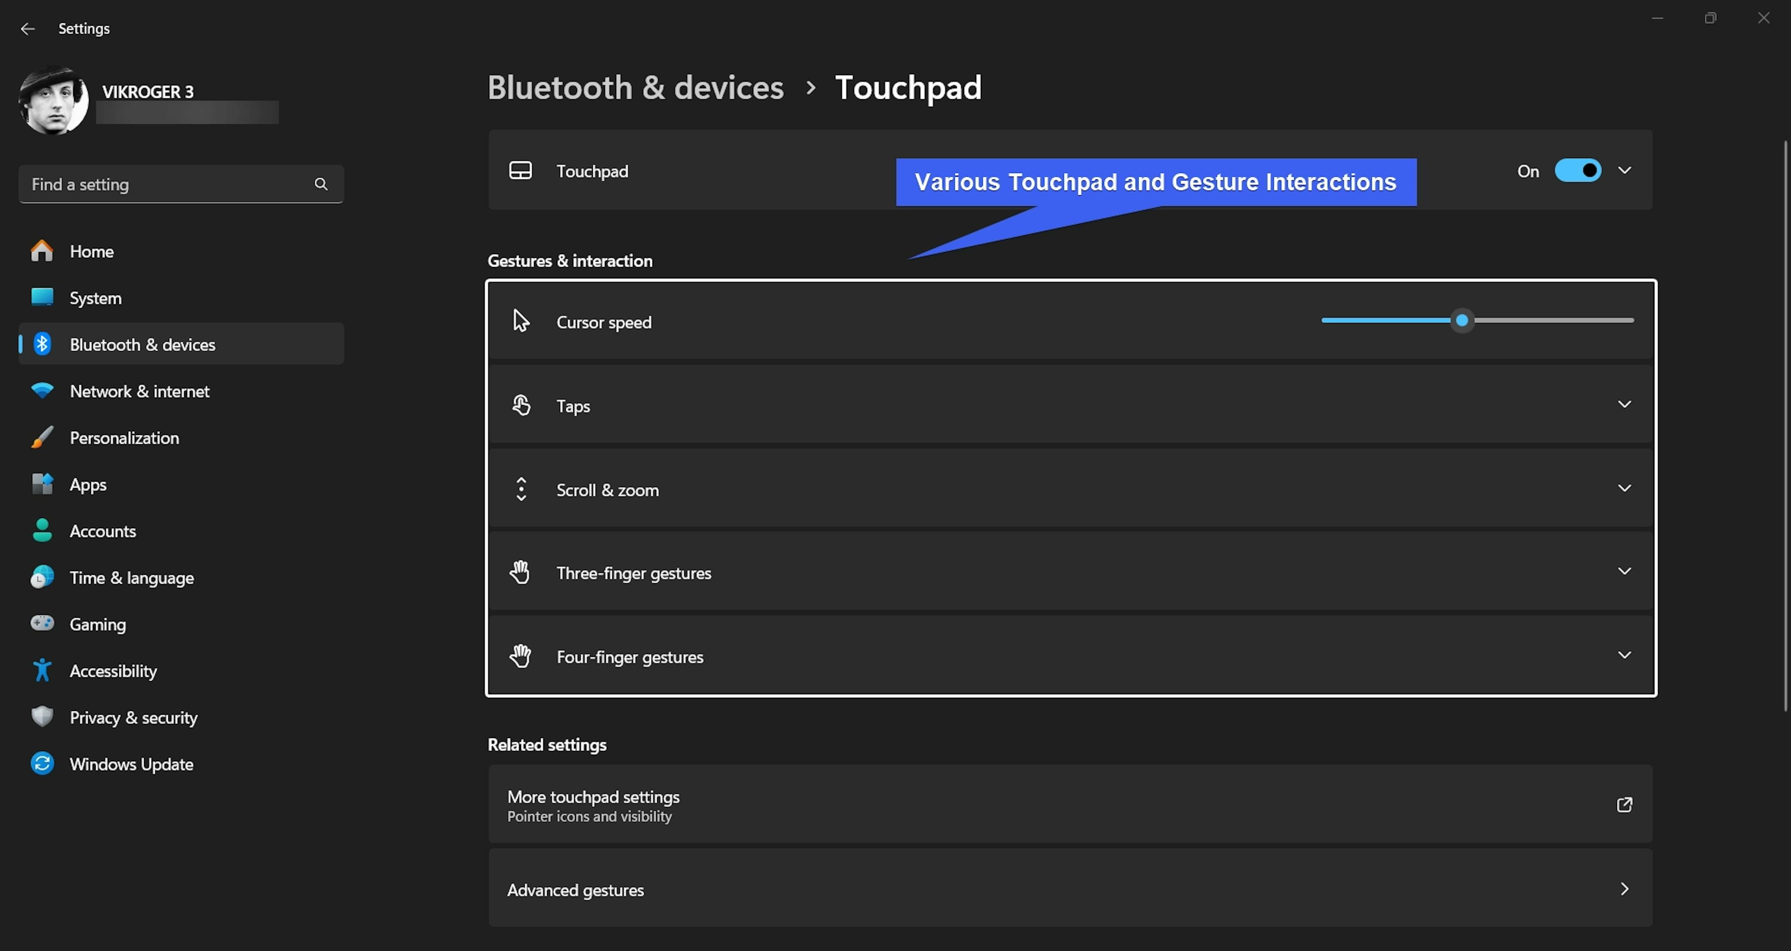Click the external link icon for More touchpad settings
1791x951 pixels.
point(1624,804)
